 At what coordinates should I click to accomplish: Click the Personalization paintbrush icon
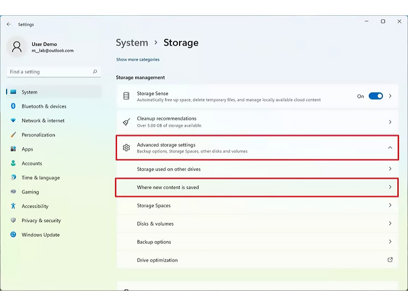tap(13, 135)
